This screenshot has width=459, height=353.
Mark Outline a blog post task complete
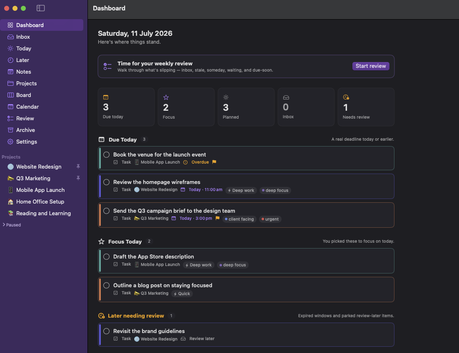coord(107,286)
